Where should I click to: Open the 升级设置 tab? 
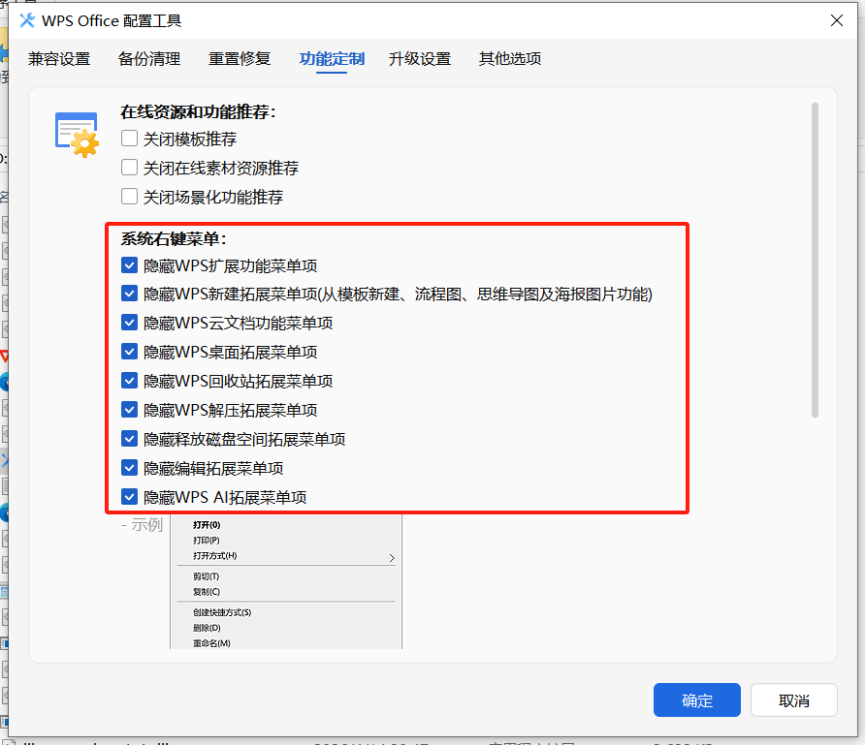coord(420,59)
